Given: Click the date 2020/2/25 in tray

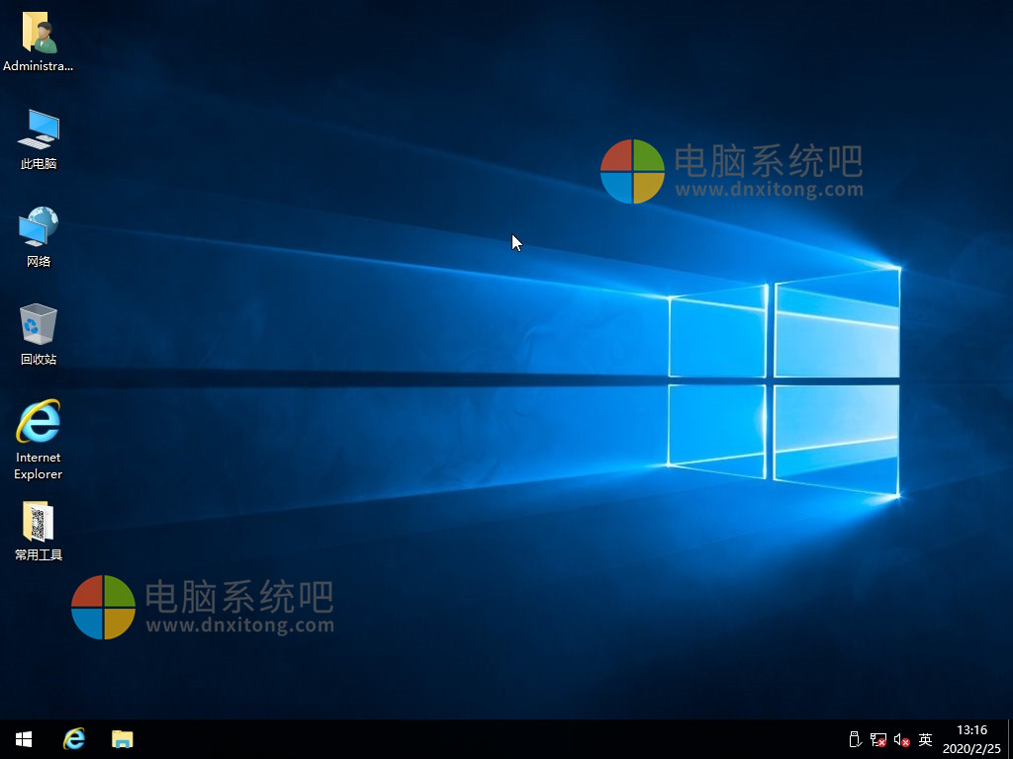Looking at the screenshot, I should 970,748.
